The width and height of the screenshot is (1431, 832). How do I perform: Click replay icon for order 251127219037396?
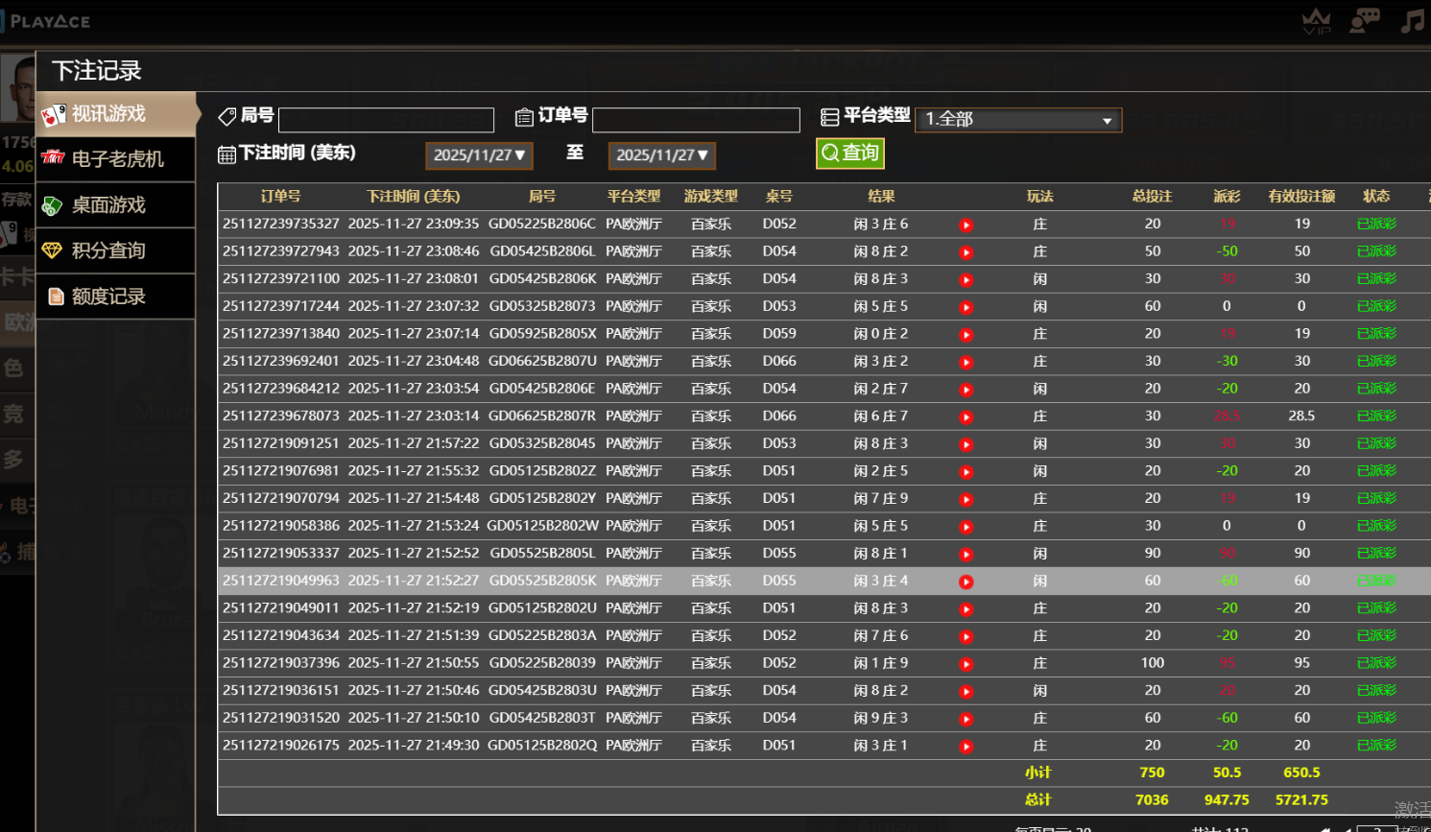966,664
